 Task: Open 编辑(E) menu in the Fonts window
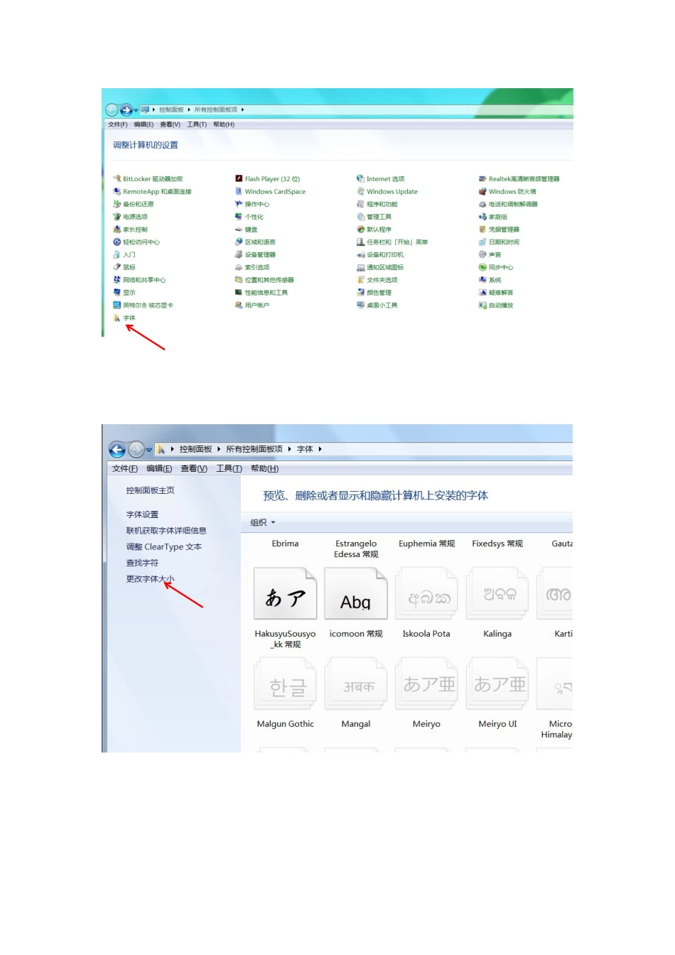pyautogui.click(x=159, y=469)
